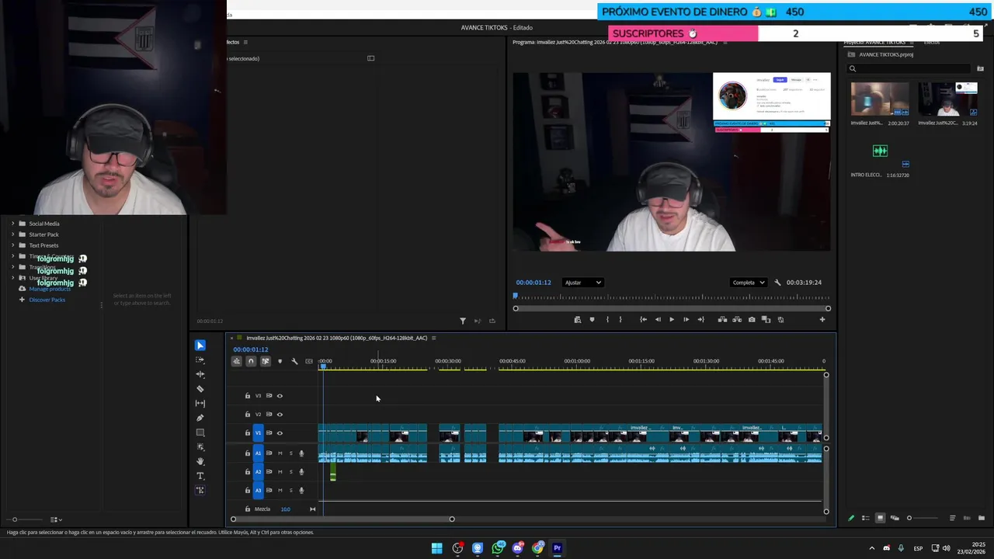Screen dimensions: 994x559
Task: Enable voice-over record on track A3
Action: point(301,491)
